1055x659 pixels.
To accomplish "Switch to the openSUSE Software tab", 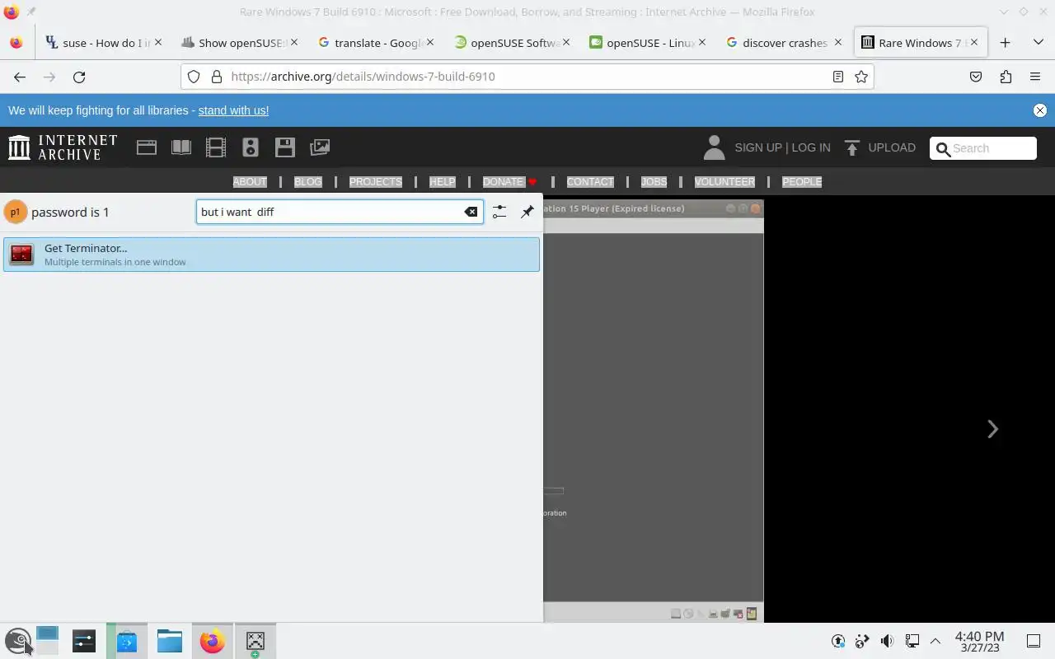I will [x=513, y=43].
